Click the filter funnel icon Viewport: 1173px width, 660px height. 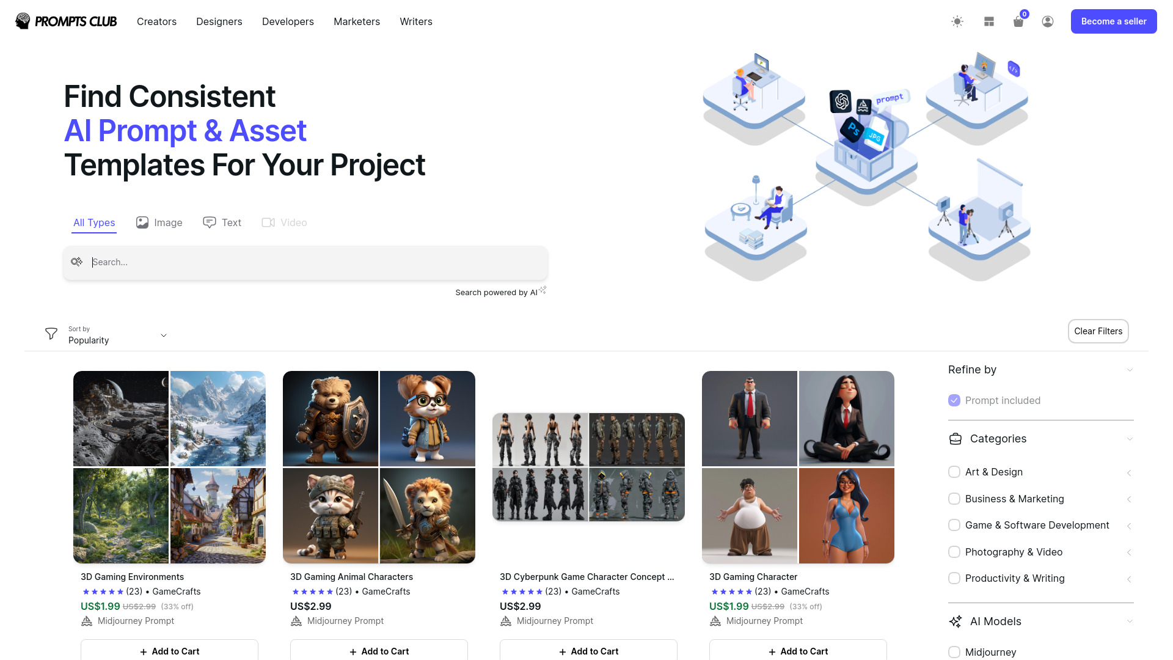click(x=51, y=334)
